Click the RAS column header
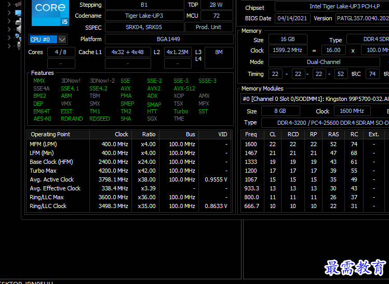This screenshot has width=389, height=284. (x=333, y=134)
